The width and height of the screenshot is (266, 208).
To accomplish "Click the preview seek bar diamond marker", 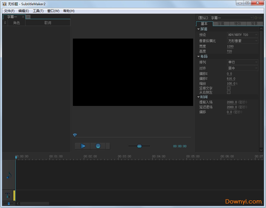I will coord(75,135).
